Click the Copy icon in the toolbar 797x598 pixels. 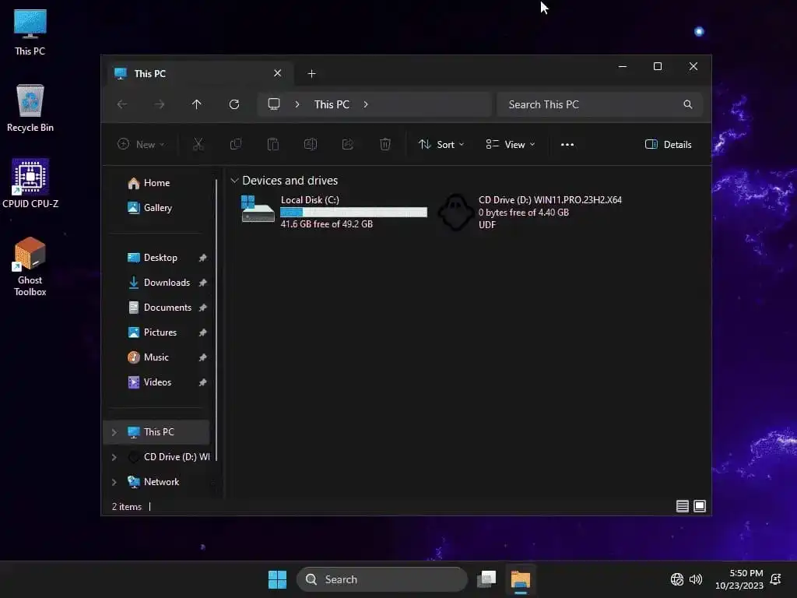coord(235,144)
